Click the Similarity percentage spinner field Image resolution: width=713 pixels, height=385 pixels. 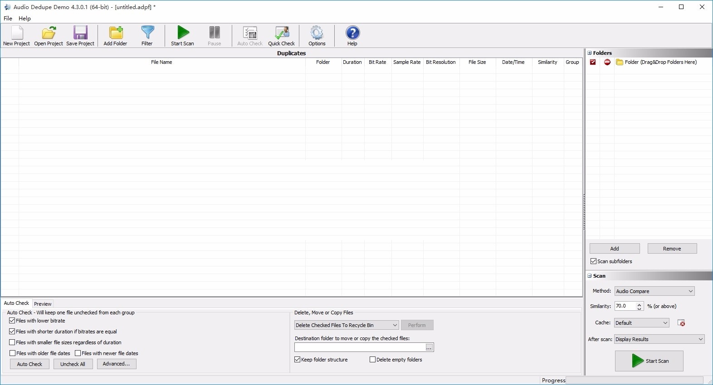(625, 306)
